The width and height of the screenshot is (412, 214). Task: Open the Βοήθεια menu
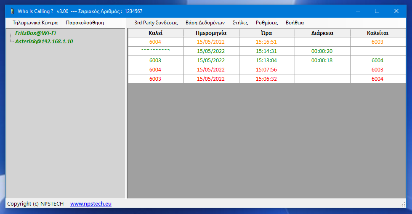tap(295, 23)
